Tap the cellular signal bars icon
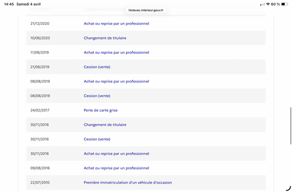Image resolution: width=292 pixels, height=192 pixels. point(262,4)
